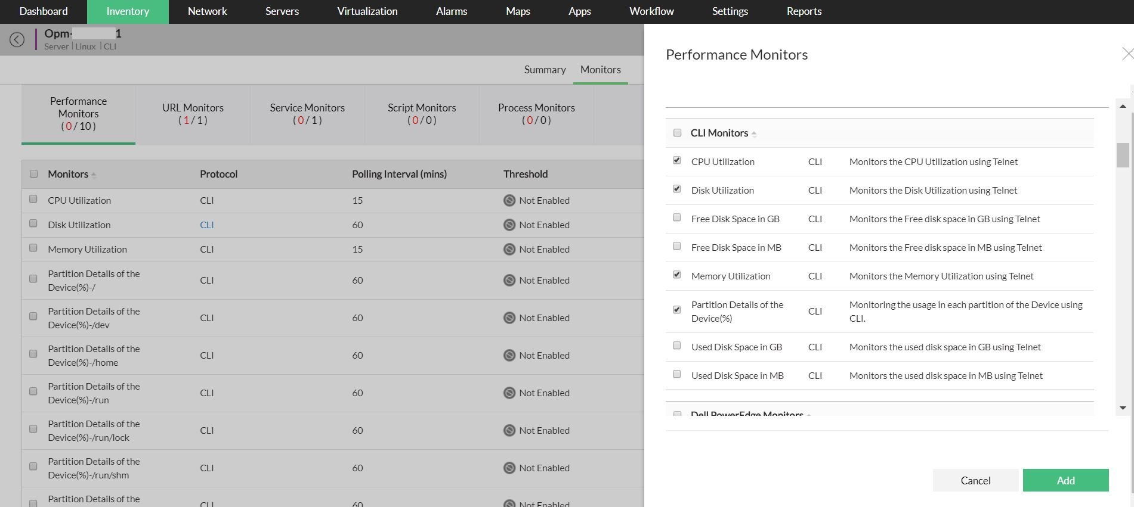The image size is (1134, 507).
Task: Click the threshold icon for Partition Details /dev
Action: [509, 318]
